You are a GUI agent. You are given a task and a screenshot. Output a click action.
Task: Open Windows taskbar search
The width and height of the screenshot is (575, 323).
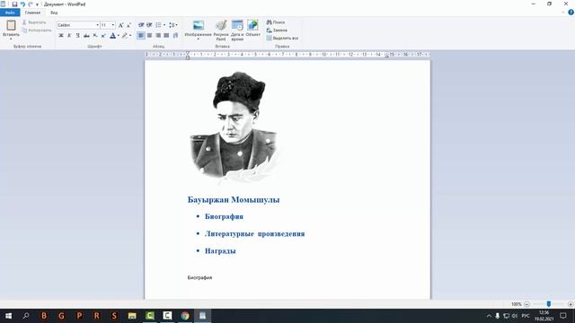pyautogui.click(x=26, y=316)
